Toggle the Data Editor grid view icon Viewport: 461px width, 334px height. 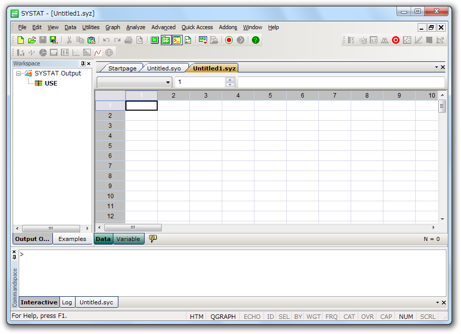click(x=166, y=40)
